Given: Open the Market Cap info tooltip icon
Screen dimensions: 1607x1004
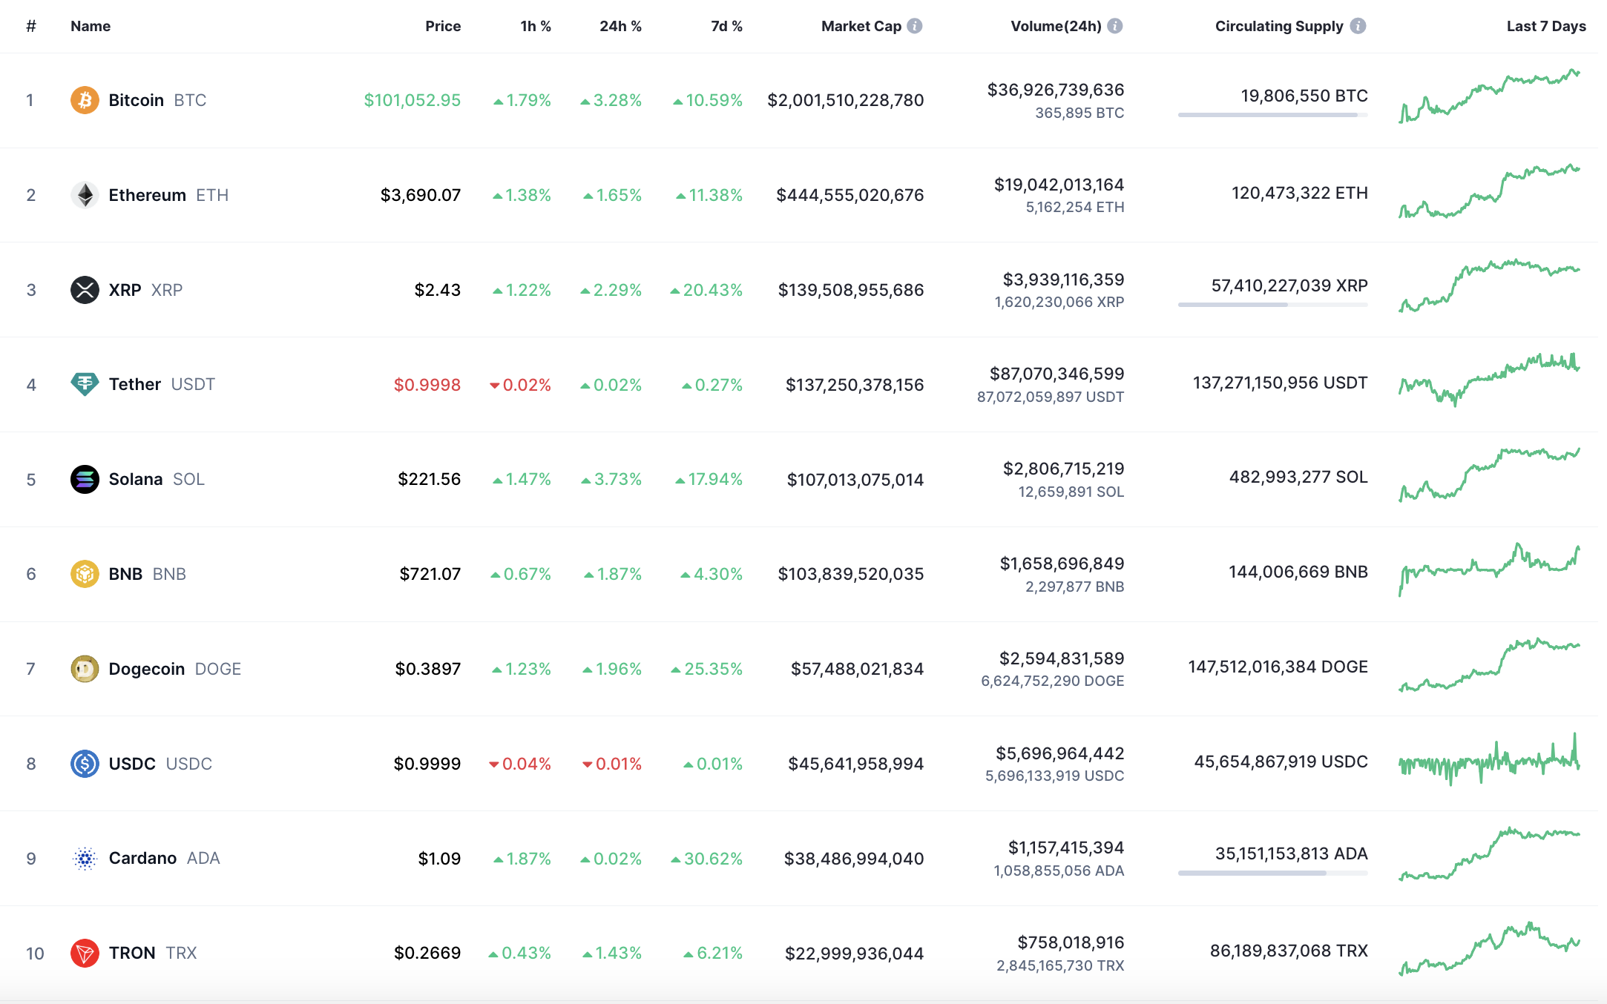Looking at the screenshot, I should point(915,26).
